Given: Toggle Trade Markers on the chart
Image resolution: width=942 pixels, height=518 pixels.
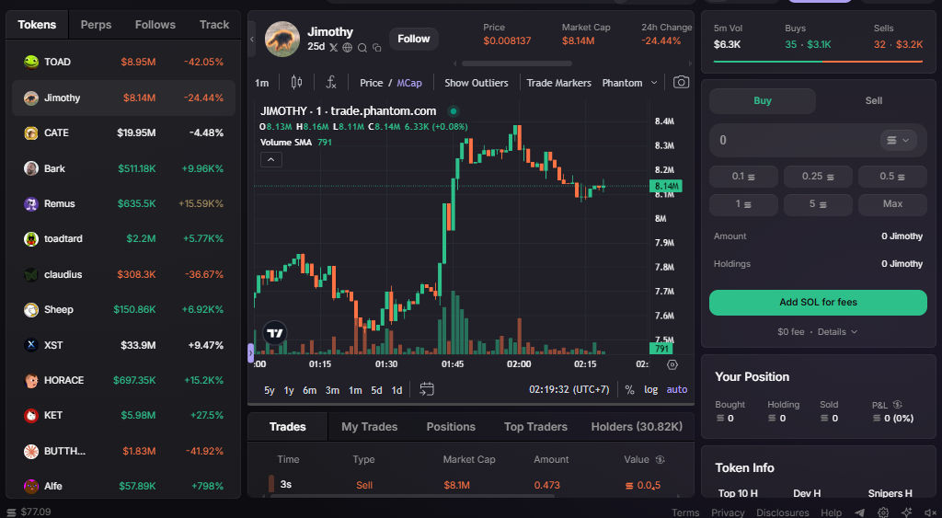Looking at the screenshot, I should click(558, 83).
